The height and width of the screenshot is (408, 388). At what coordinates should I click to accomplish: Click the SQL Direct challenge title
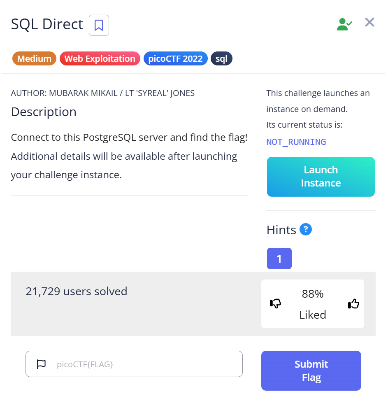47,24
